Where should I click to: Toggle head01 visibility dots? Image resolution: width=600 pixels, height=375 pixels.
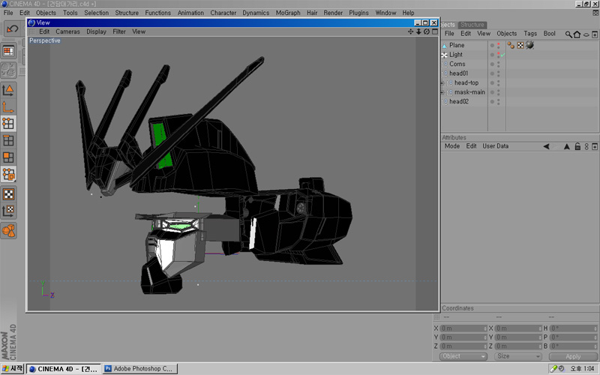pos(498,73)
